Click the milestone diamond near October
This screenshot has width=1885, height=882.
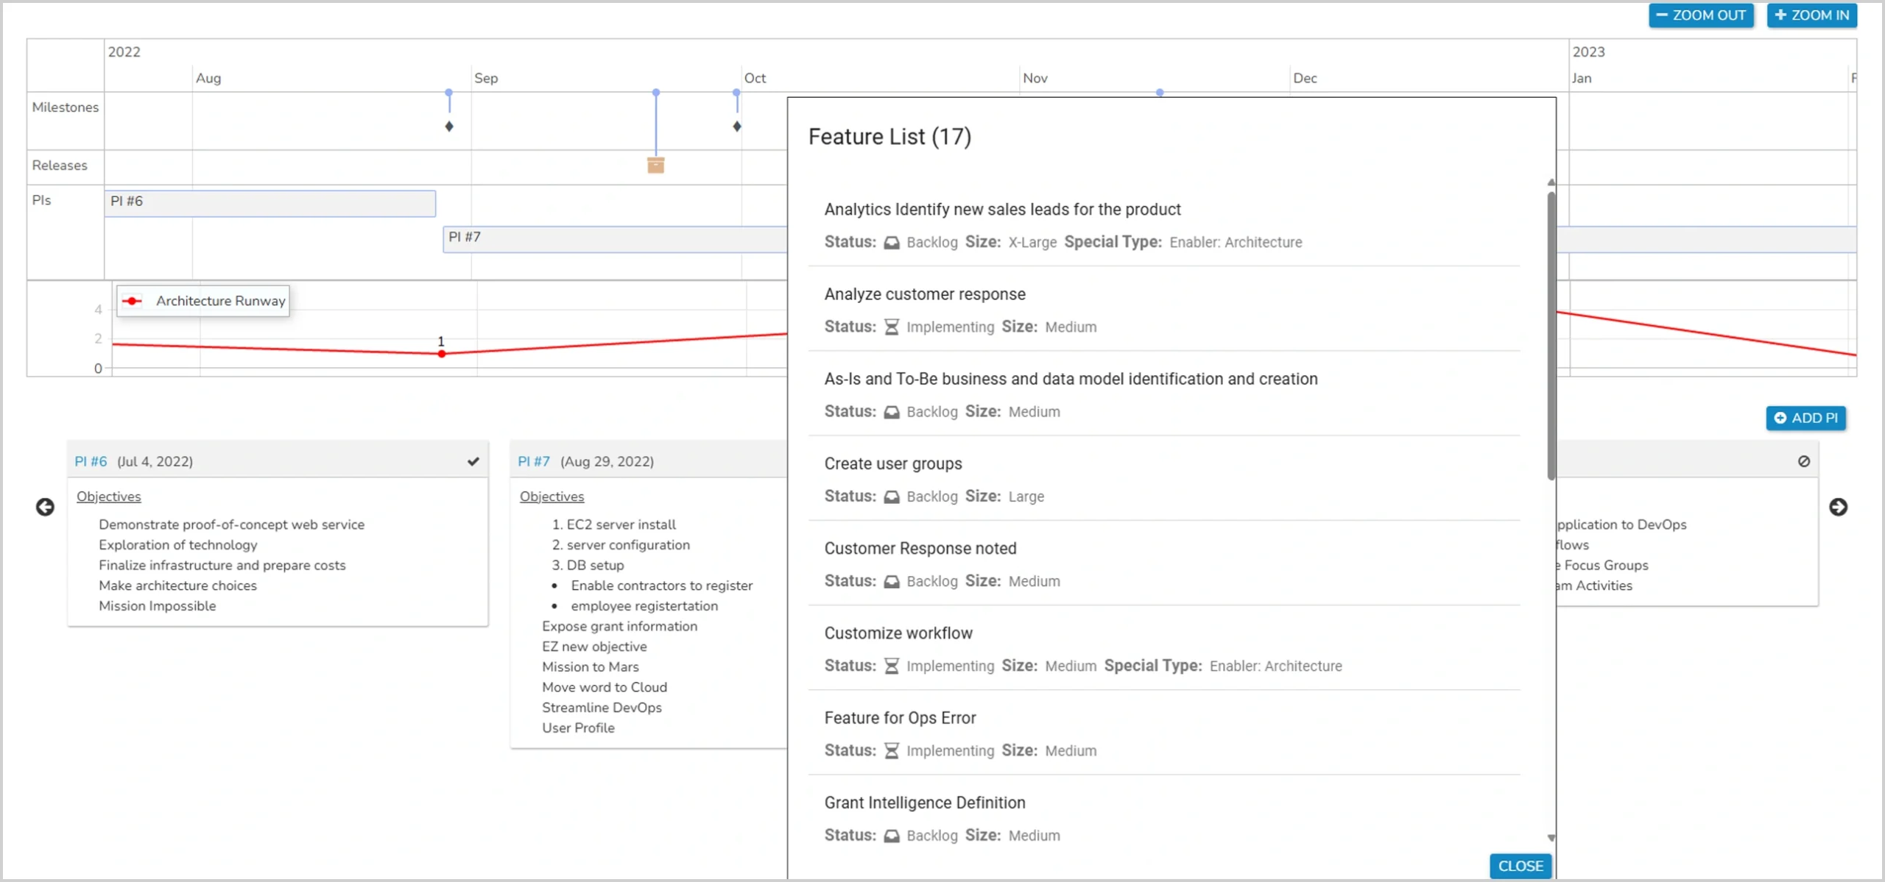coord(736,127)
